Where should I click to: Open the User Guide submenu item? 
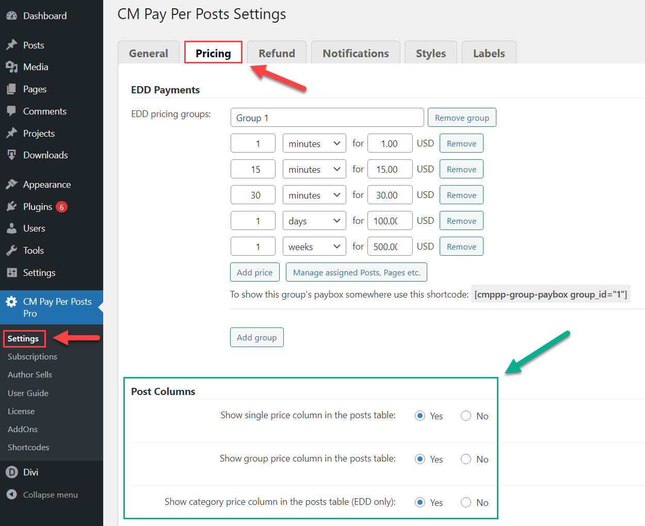28,393
